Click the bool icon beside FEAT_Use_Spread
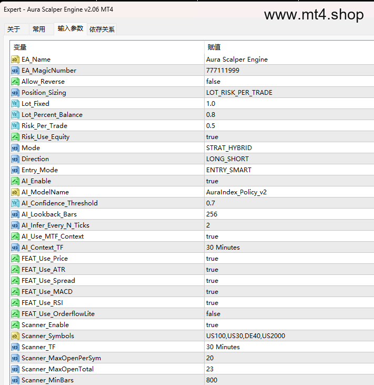Image resolution: width=374 pixels, height=385 pixels. (x=15, y=280)
